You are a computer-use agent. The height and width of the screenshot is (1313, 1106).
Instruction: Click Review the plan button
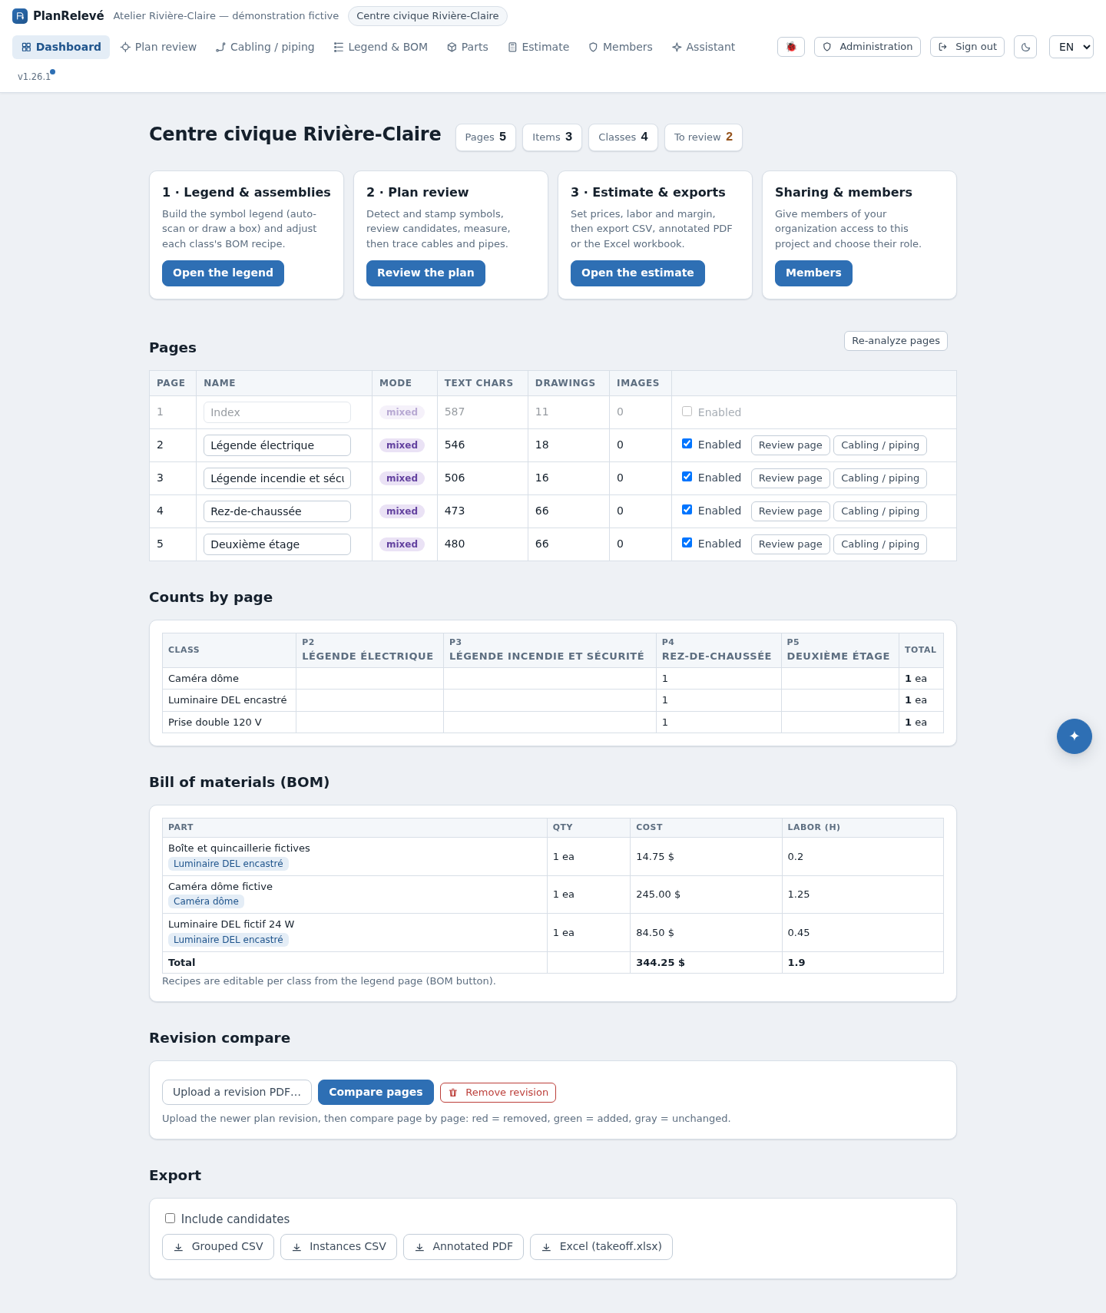click(426, 273)
